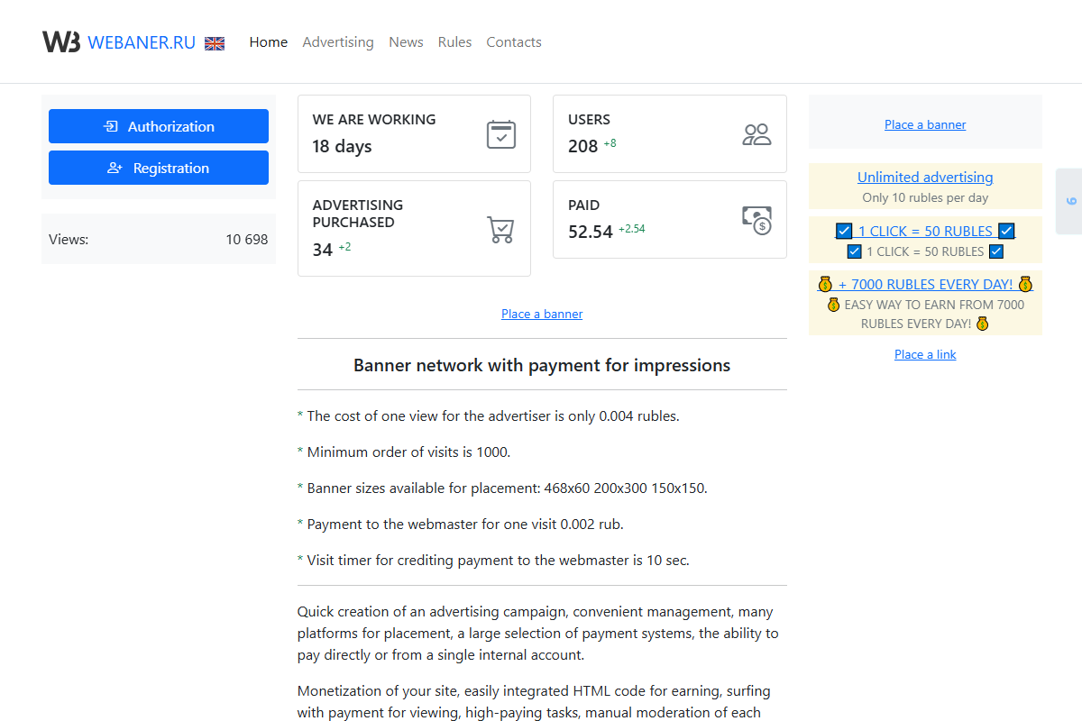Uncheck the left checkbox beside 1 CLICK = 50 RUBLES
The image size is (1082, 721).
[843, 231]
